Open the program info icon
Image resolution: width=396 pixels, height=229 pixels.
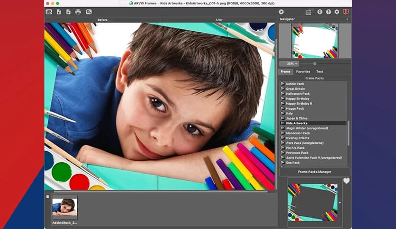coord(320,12)
